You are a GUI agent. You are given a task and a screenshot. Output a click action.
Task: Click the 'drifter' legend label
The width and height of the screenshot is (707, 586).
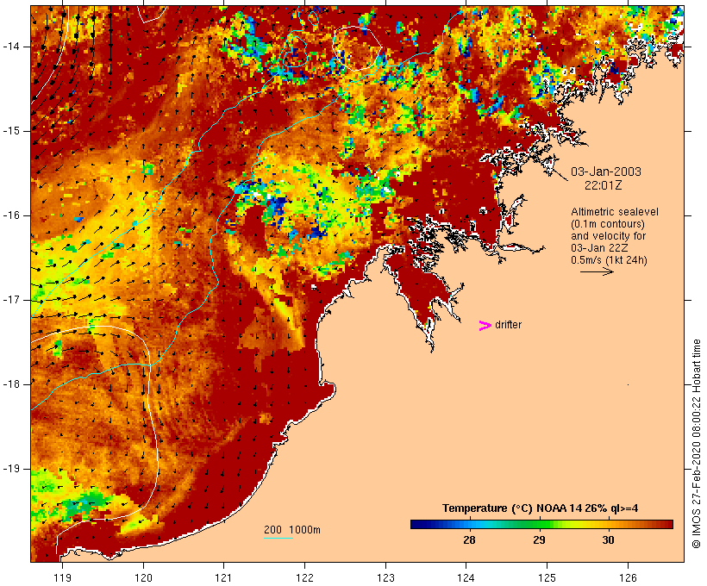(508, 325)
